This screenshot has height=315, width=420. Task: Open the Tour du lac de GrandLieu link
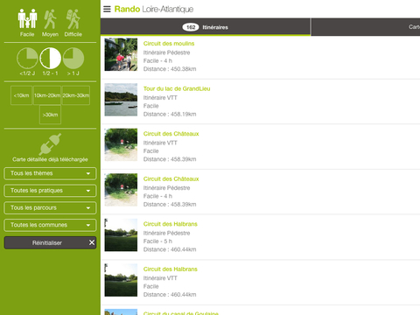click(x=177, y=88)
